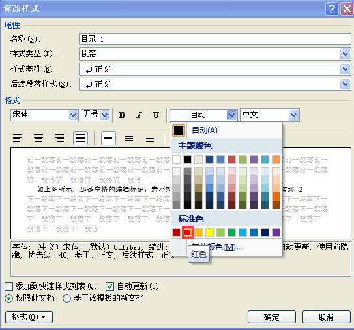
Task: Pick dark blue theme color swatch
Action: pyautogui.click(x=210, y=160)
